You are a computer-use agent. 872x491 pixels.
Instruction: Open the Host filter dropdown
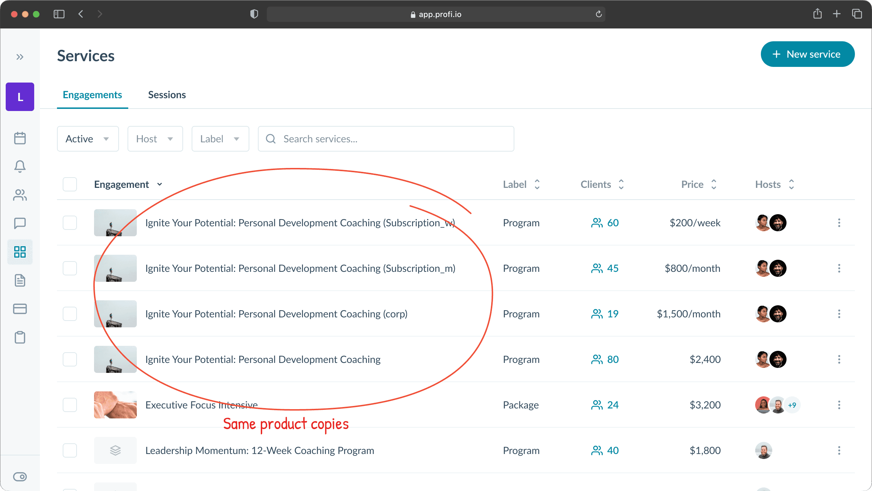point(155,139)
